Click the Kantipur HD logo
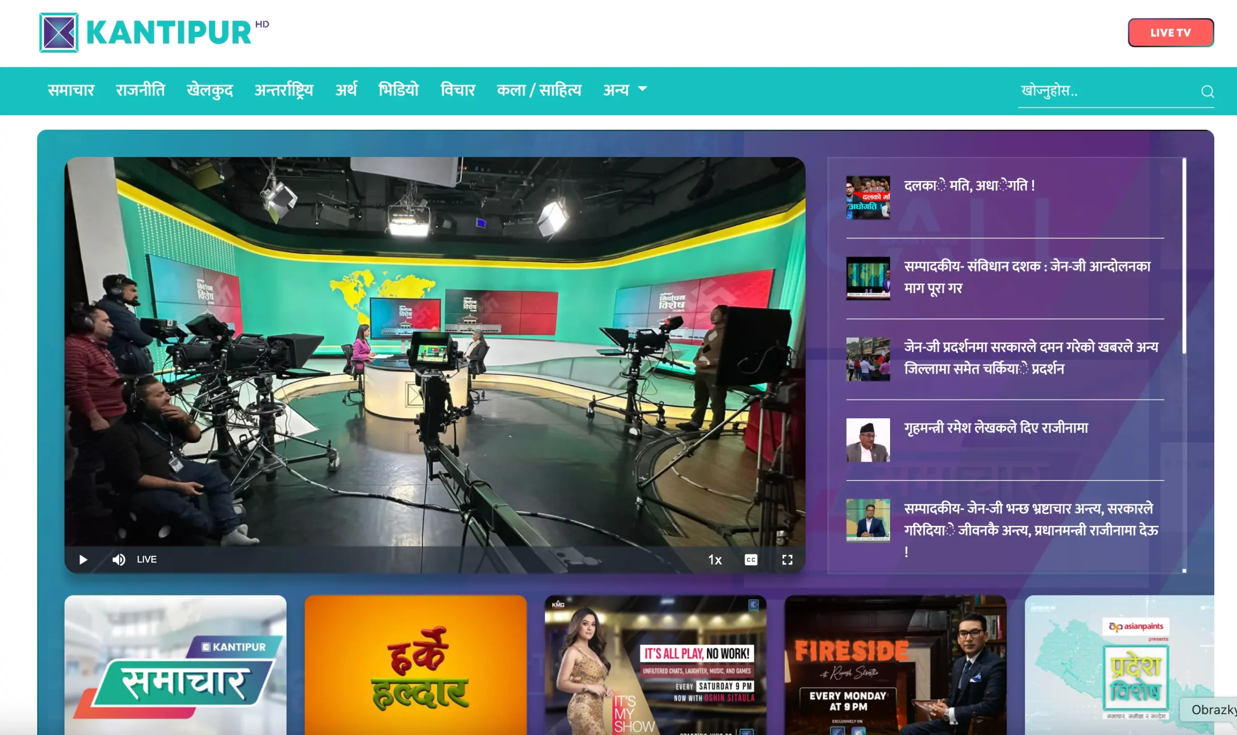Image resolution: width=1237 pixels, height=735 pixels. [154, 33]
